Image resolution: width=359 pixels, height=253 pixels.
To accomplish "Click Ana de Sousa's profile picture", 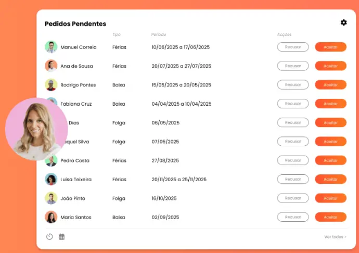I will [51, 66].
